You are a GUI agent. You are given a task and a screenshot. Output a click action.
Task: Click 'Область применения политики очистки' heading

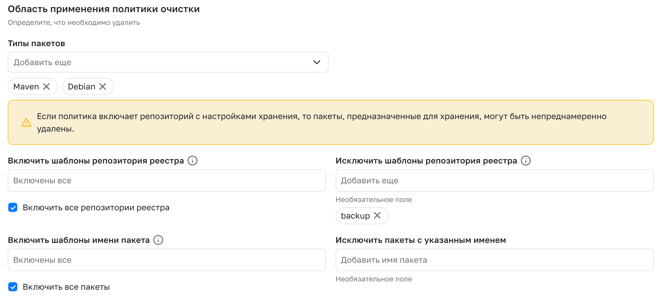[104, 9]
